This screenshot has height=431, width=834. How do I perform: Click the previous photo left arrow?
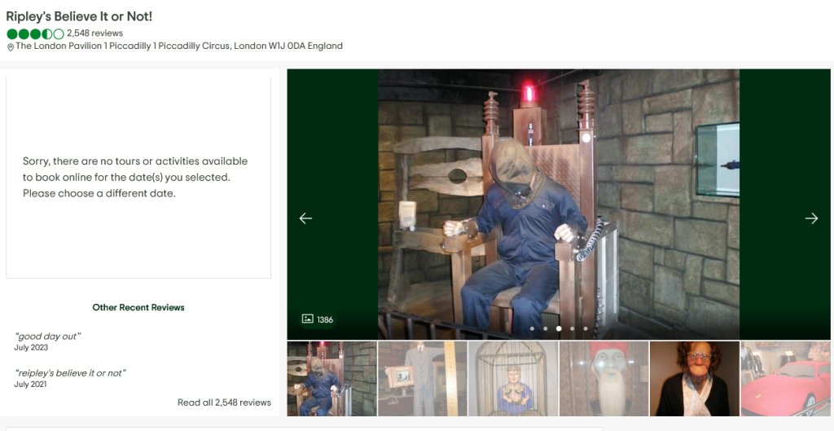coord(305,218)
